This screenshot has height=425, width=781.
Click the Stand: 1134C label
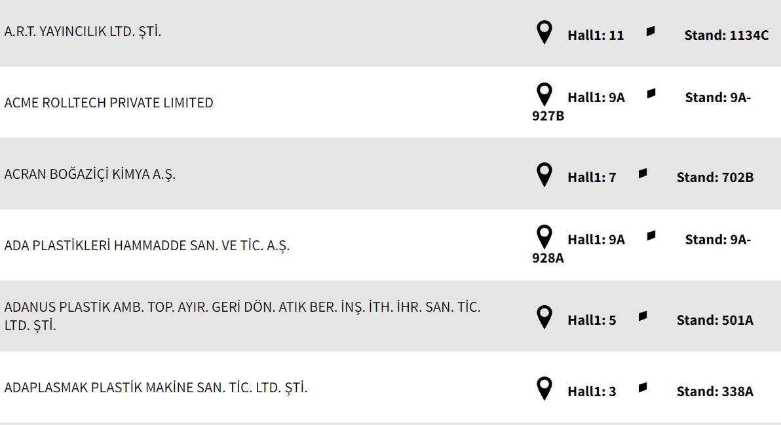point(727,35)
